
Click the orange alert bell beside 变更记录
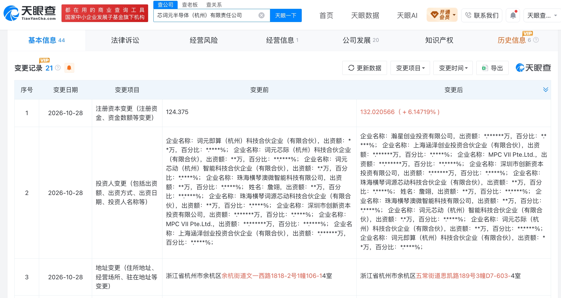click(x=69, y=68)
